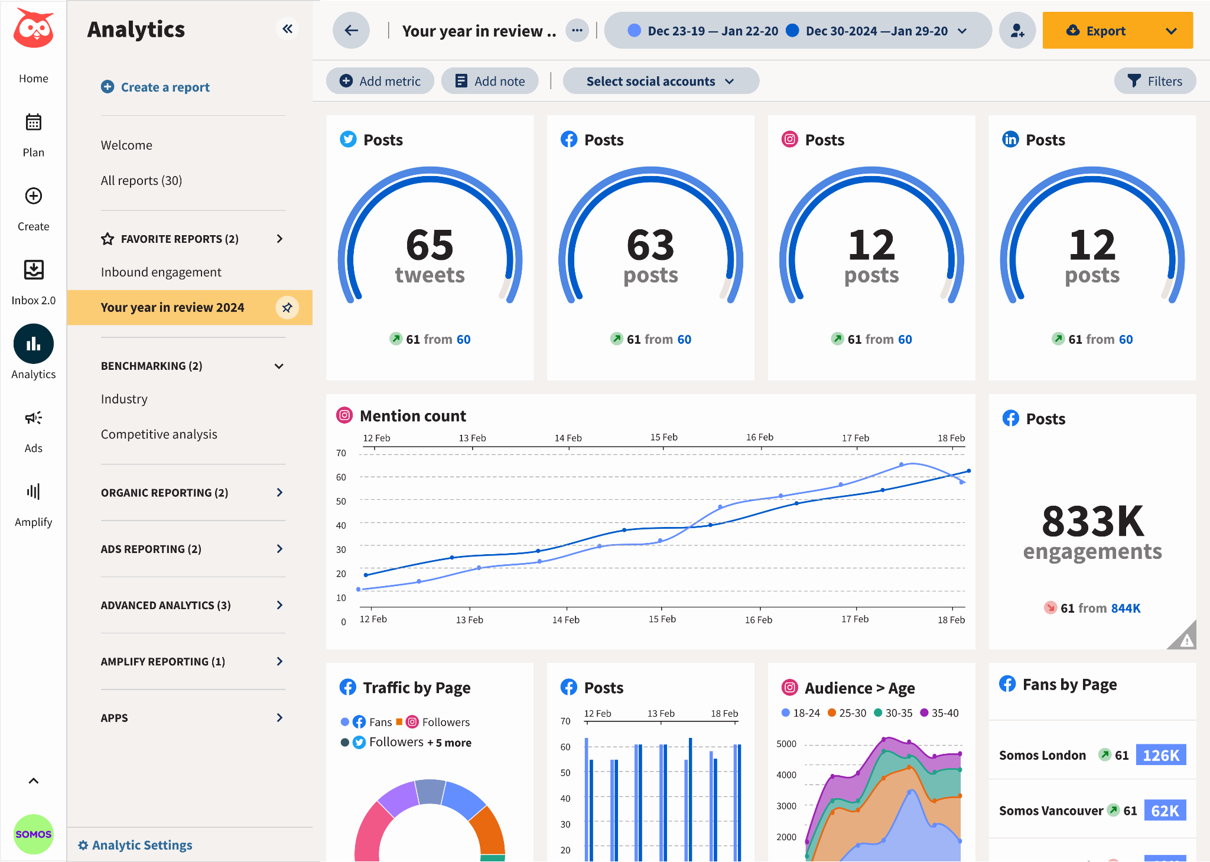Screen dimensions: 1210x862
Task: Open the Select social accounts dropdown
Action: coord(660,81)
